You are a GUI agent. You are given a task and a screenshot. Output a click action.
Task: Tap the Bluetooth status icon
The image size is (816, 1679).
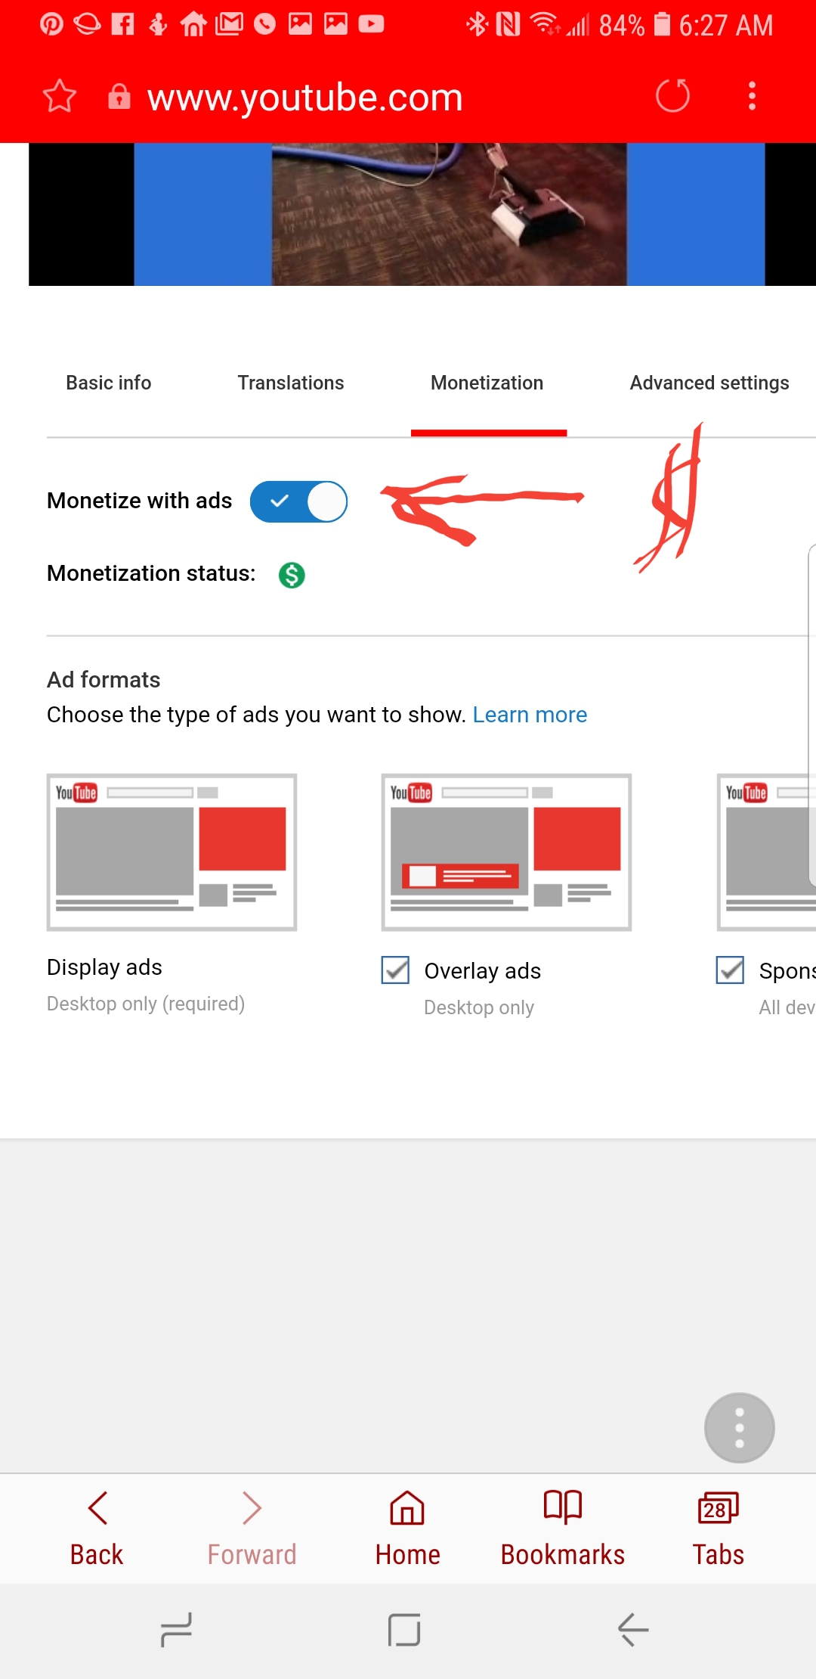tap(477, 25)
